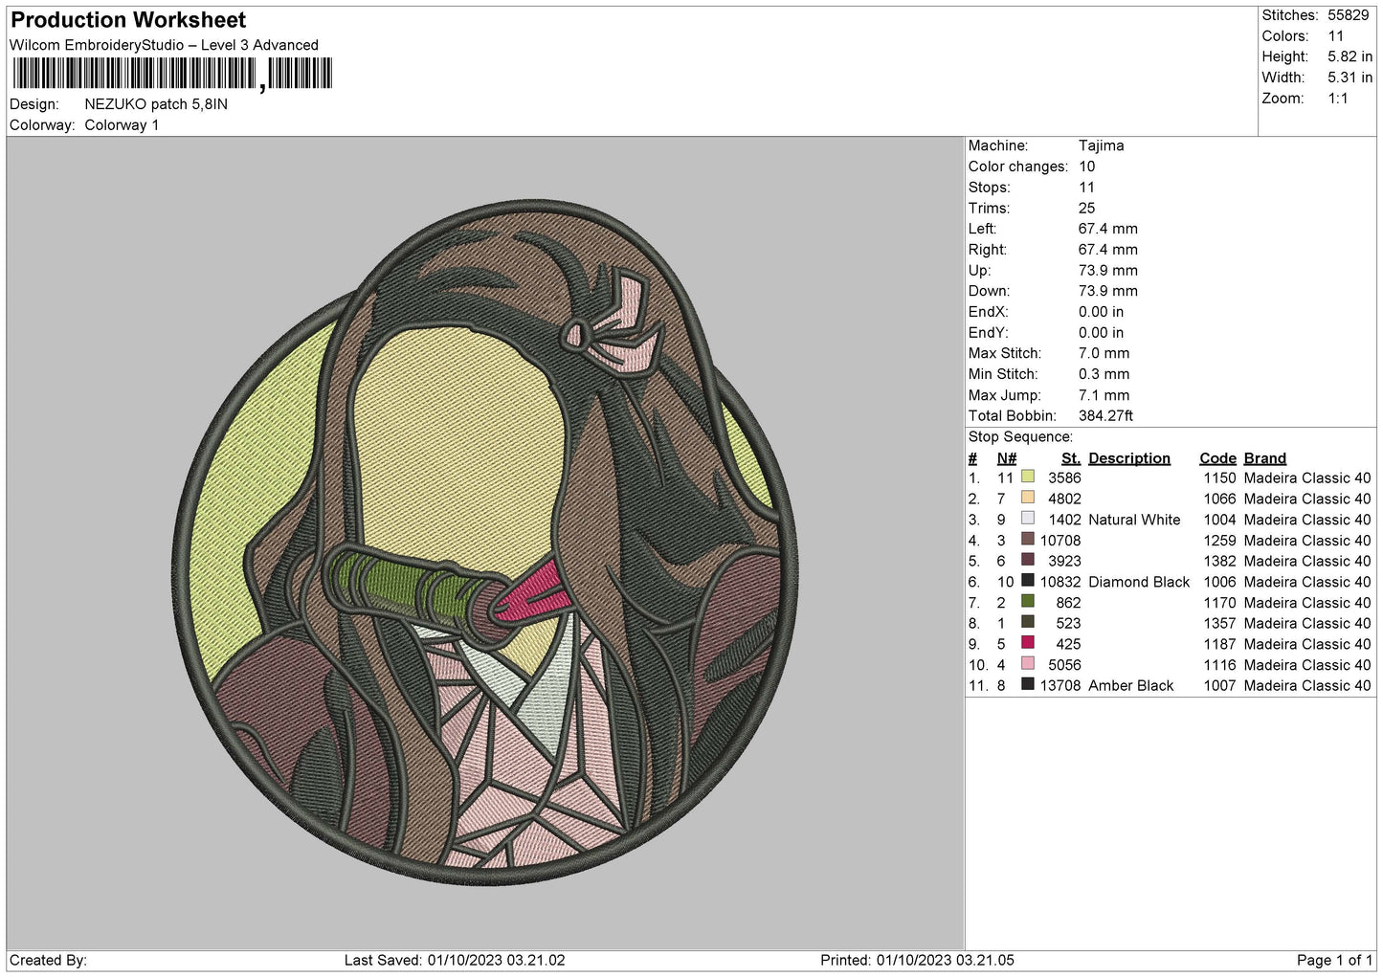This screenshot has height=977, width=1383.
Task: Click the Stitches value '55829'
Action: [1348, 15]
